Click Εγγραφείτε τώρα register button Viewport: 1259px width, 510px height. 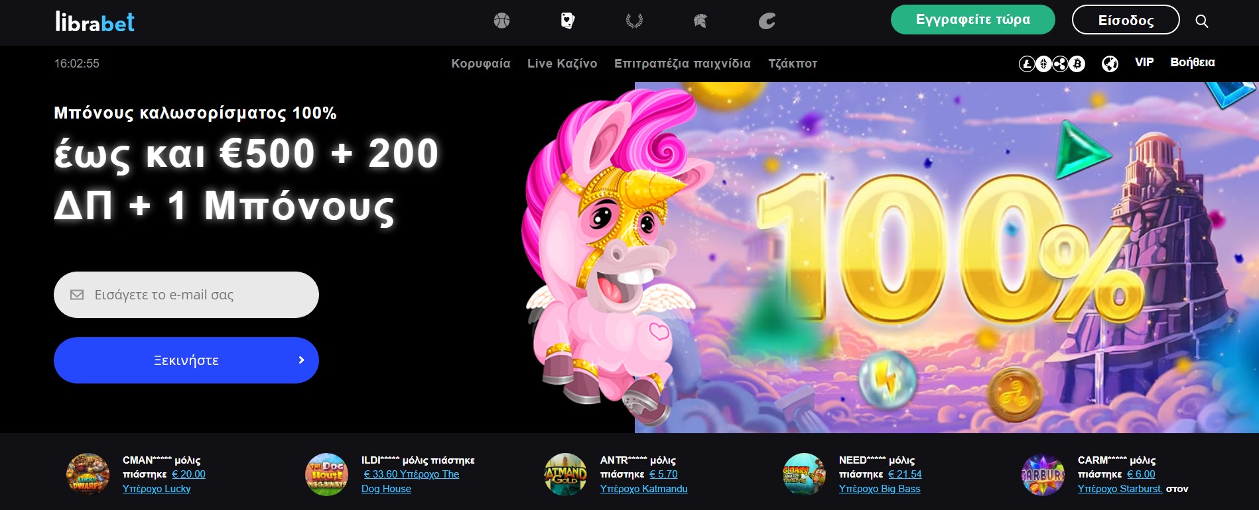(972, 19)
